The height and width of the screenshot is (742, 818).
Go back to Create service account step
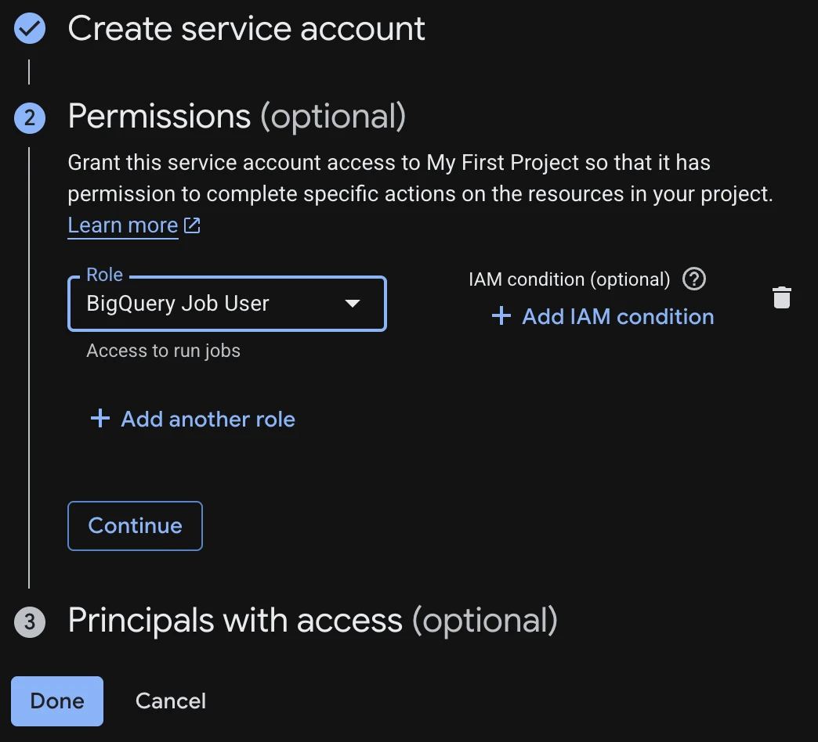tap(246, 28)
